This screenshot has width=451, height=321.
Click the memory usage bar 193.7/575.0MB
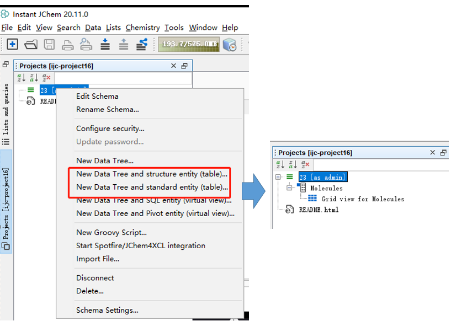[x=189, y=44]
